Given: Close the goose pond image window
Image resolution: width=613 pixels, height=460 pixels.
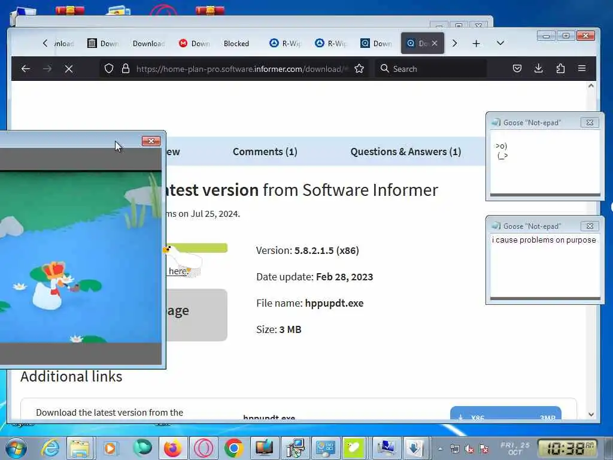Looking at the screenshot, I should [x=151, y=141].
